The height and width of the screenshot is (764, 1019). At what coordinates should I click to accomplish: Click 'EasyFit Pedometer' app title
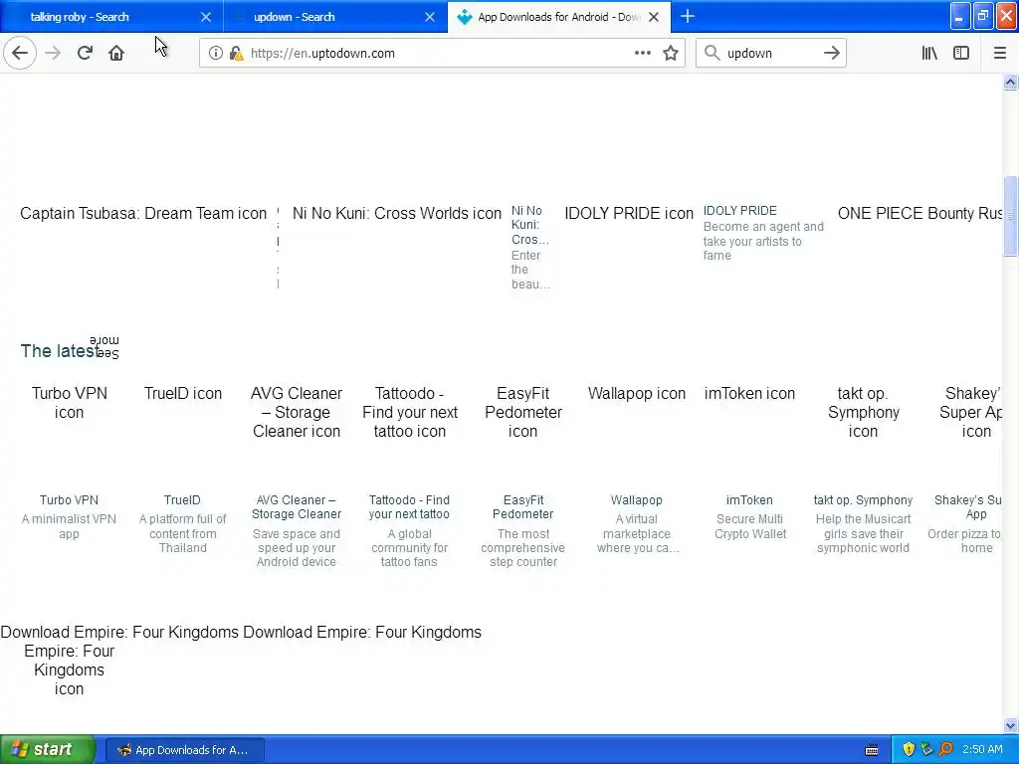523,506
